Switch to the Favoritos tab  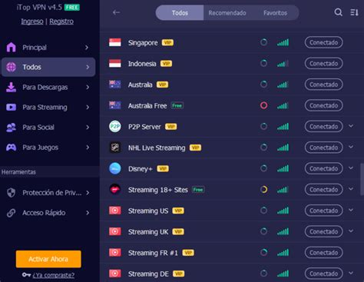(275, 13)
